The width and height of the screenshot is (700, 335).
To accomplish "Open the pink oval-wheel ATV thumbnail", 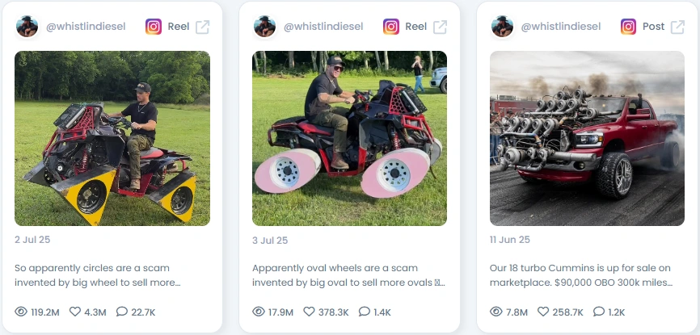I will (349, 138).
